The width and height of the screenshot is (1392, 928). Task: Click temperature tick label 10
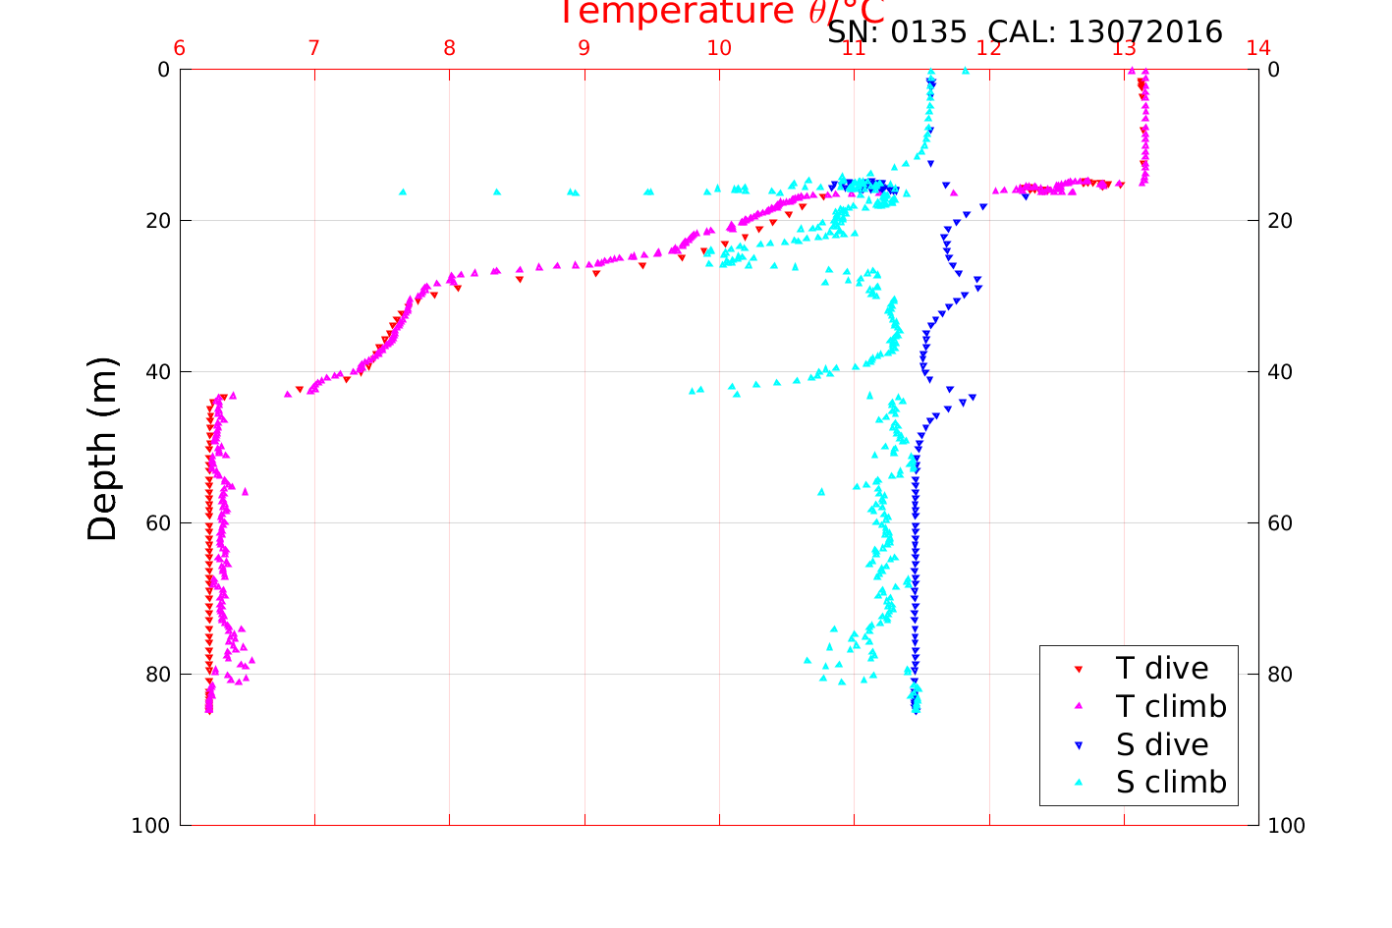719,49
